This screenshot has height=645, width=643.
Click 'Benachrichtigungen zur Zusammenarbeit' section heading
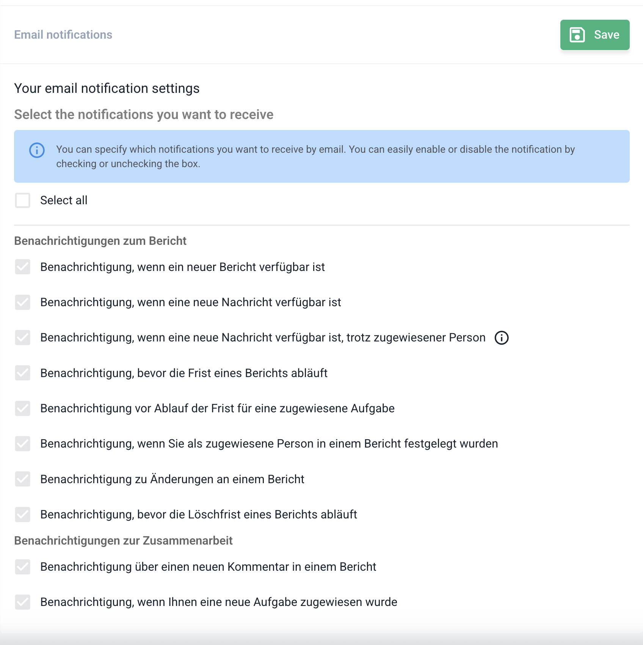pyautogui.click(x=123, y=541)
